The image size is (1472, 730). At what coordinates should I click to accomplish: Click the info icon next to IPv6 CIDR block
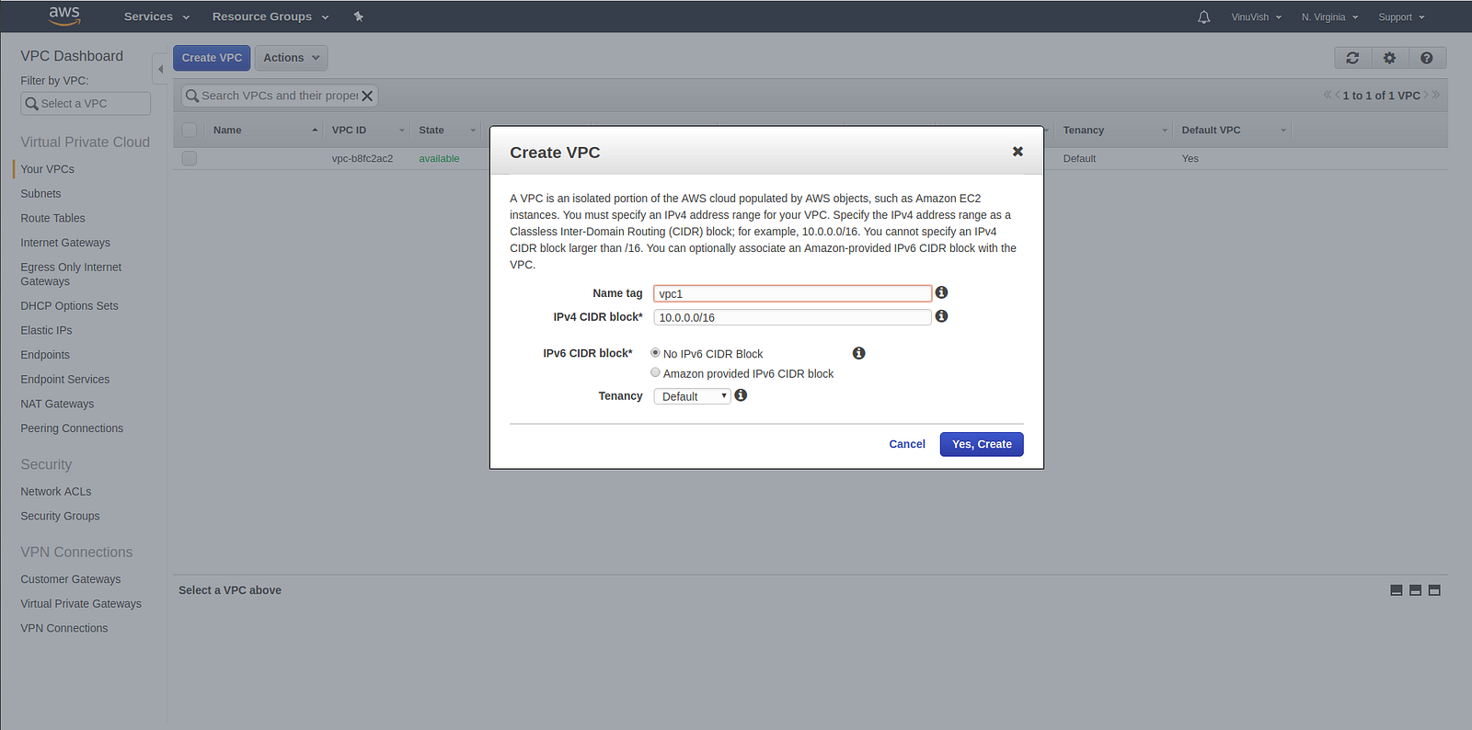tap(858, 353)
